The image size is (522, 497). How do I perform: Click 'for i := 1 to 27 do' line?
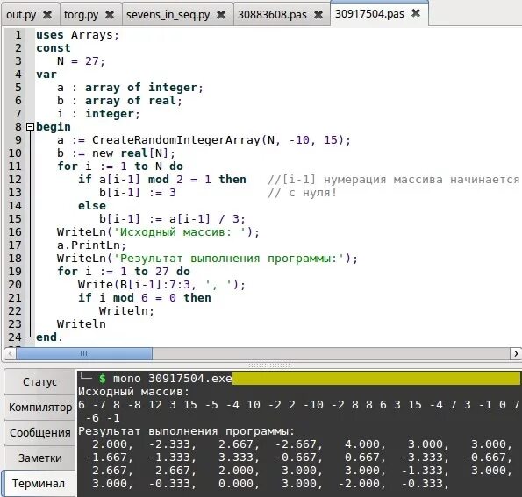[x=124, y=272]
